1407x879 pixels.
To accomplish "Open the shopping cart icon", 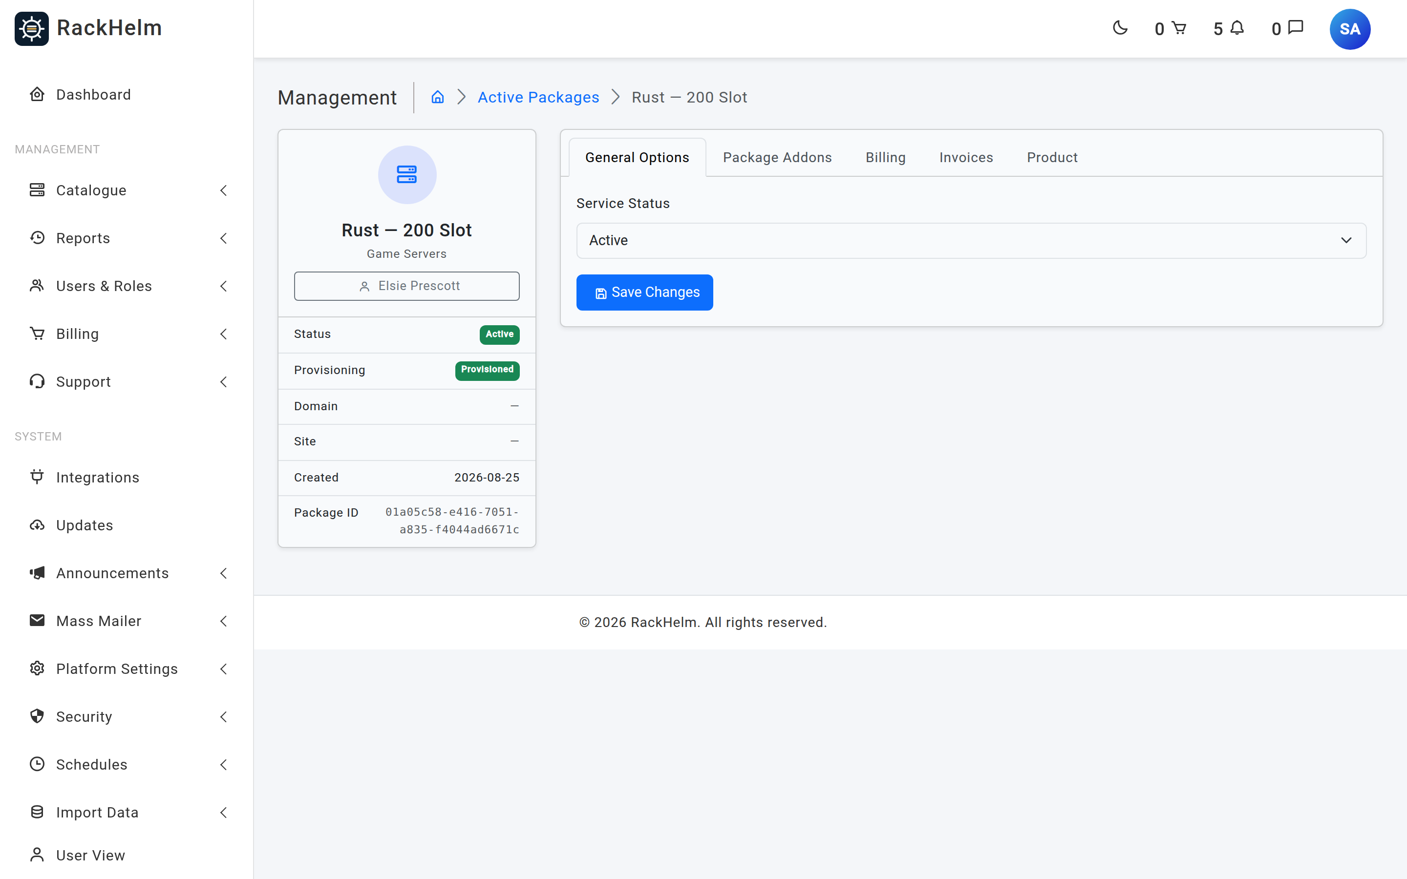I will (1178, 28).
